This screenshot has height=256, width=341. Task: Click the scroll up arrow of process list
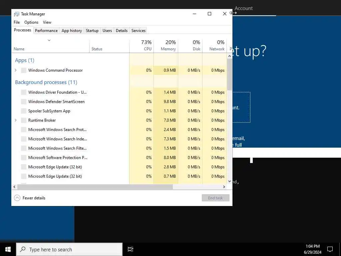point(229,56)
